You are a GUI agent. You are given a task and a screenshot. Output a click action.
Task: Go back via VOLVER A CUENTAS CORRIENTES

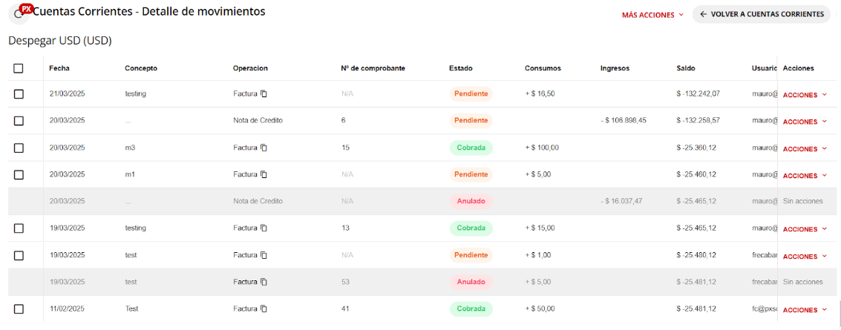click(x=761, y=14)
